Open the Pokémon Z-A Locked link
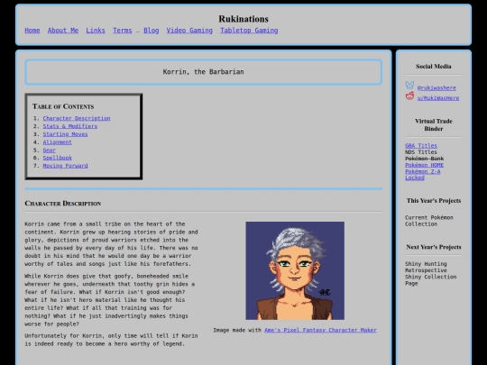 point(423,175)
